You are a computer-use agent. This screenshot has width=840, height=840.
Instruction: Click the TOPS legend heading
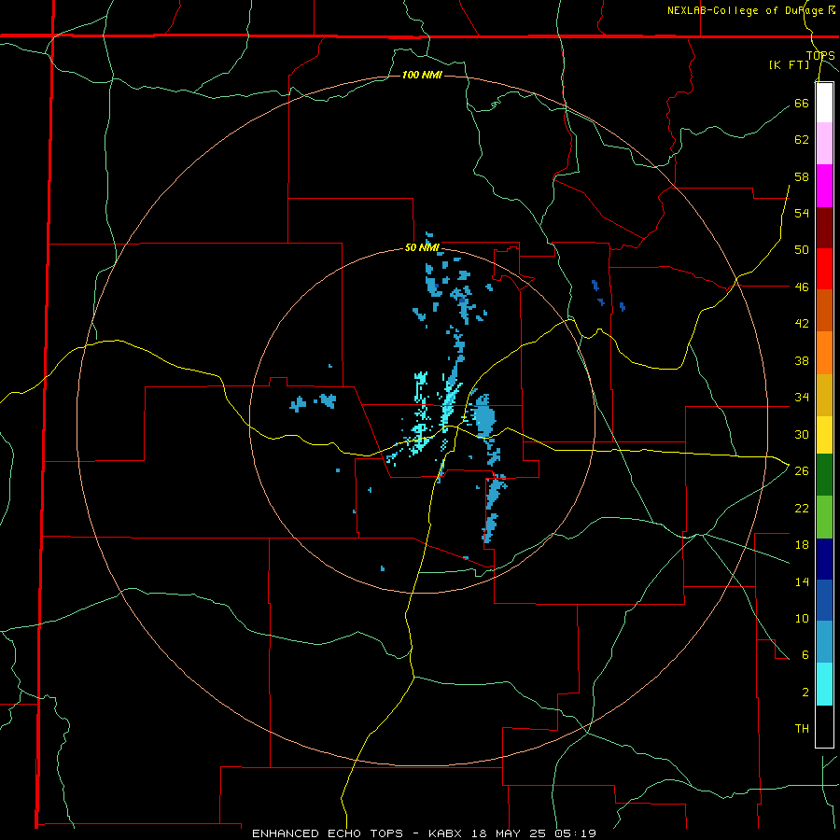click(820, 55)
